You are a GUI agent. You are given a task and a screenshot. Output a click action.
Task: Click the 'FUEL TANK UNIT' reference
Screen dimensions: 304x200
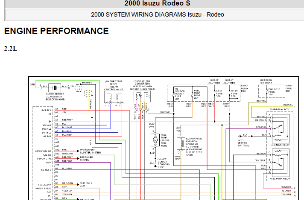[x=86, y=184]
